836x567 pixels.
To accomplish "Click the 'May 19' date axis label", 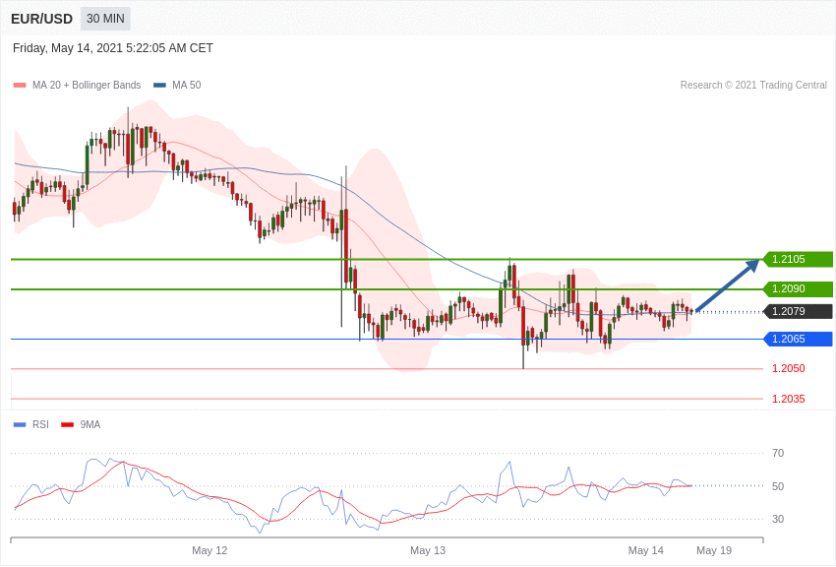I will click(714, 550).
